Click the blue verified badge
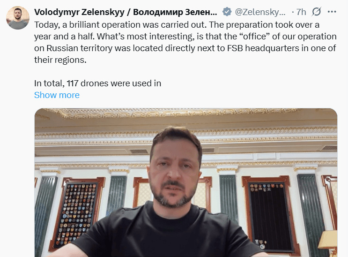This screenshot has height=257, width=348. pos(227,12)
